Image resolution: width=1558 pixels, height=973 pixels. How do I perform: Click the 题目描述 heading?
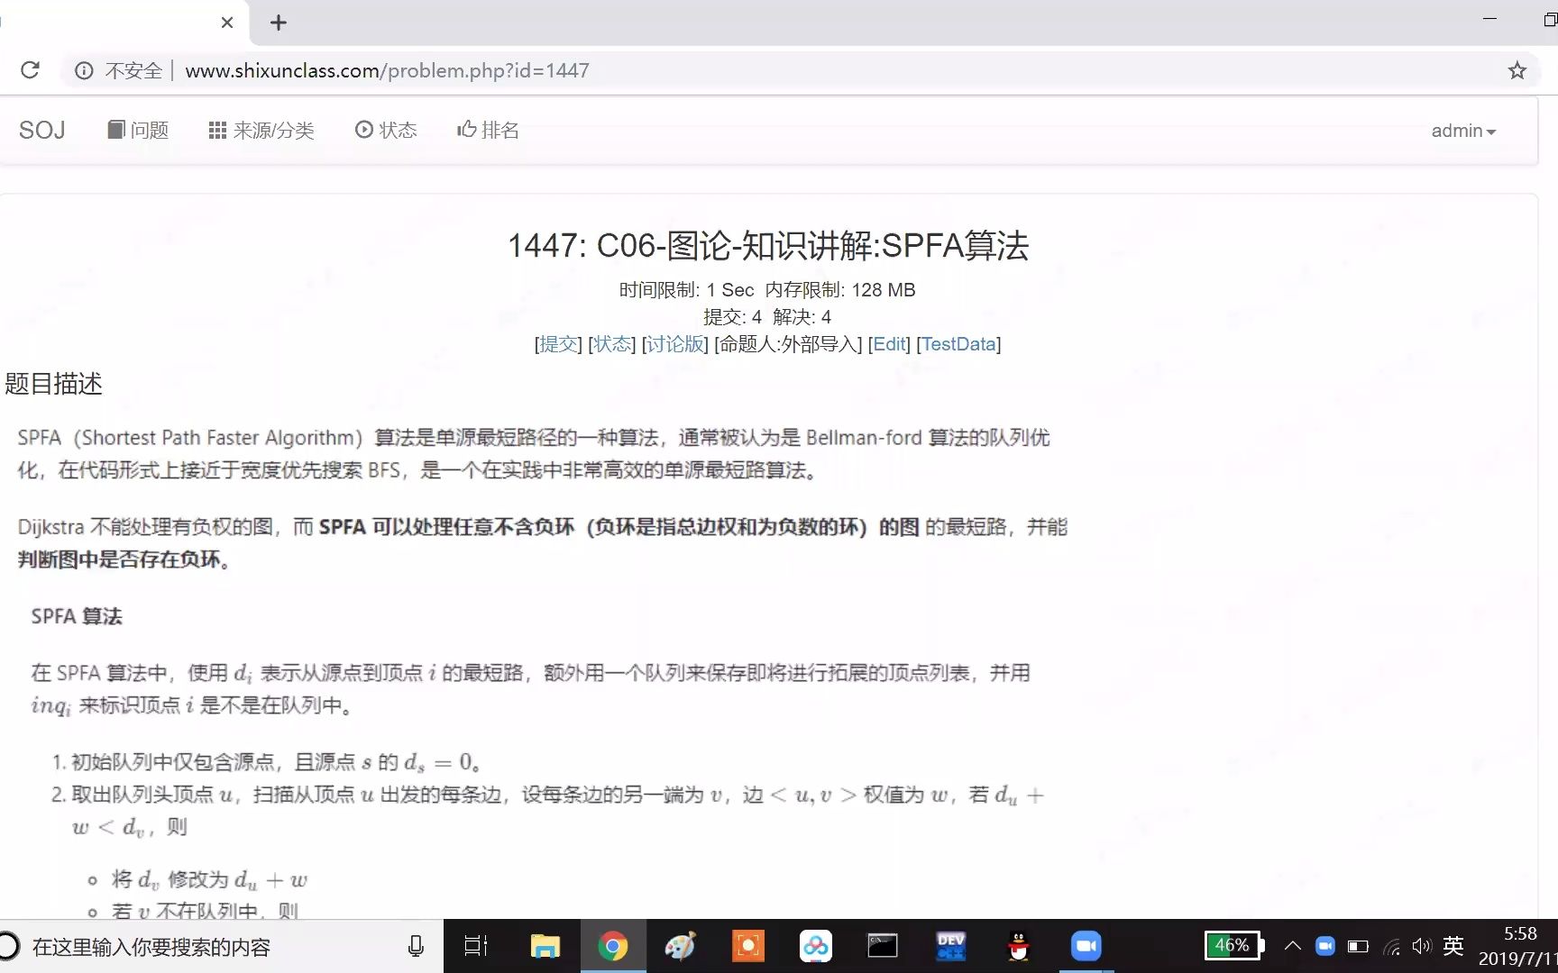click(53, 384)
